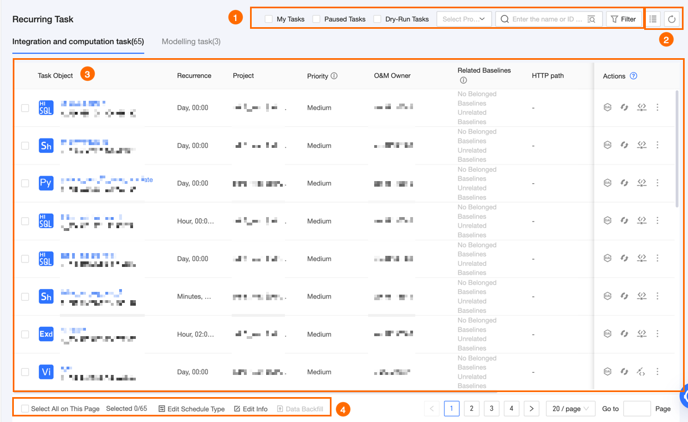Open code view for the Exd task
The image size is (688, 422).
(x=642, y=334)
